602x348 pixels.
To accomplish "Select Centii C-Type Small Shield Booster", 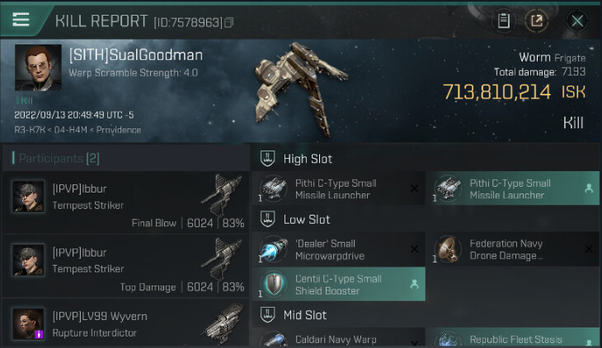I will click(338, 285).
